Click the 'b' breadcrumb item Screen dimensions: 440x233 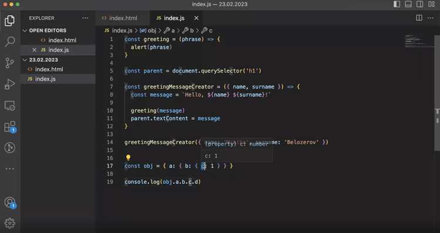click(x=188, y=31)
